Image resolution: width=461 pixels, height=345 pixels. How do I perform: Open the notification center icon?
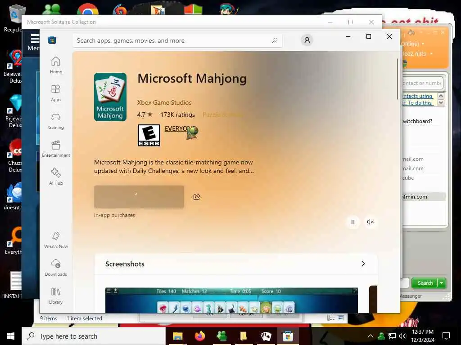[x=446, y=336]
